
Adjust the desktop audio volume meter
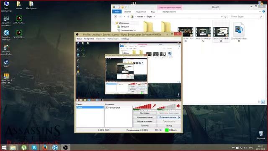[167, 106]
